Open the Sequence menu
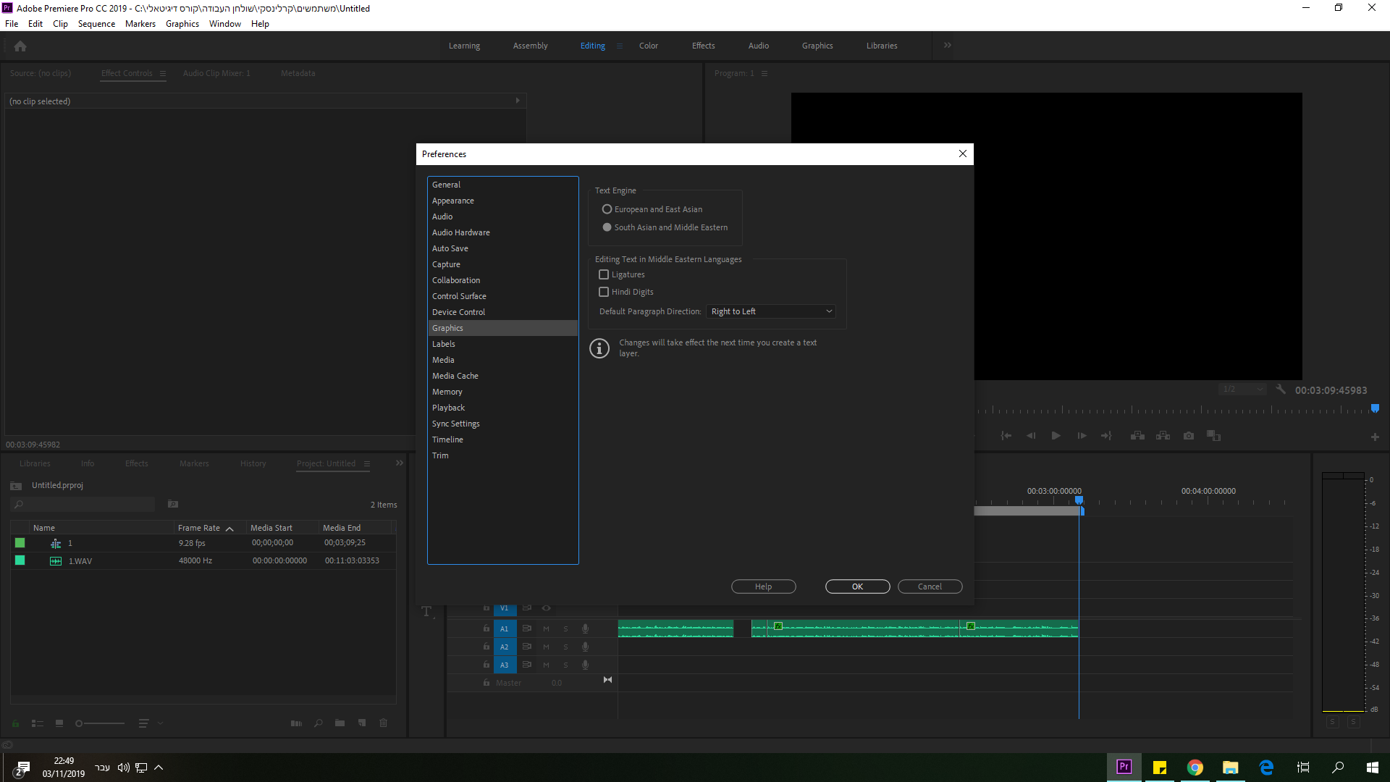The height and width of the screenshot is (782, 1390). click(x=96, y=24)
